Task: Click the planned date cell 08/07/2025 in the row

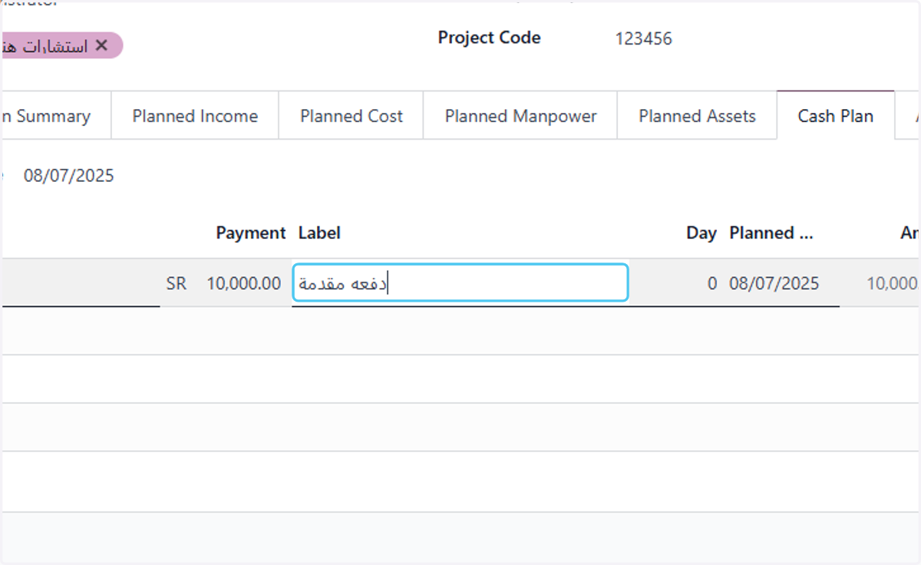Action: click(x=774, y=283)
